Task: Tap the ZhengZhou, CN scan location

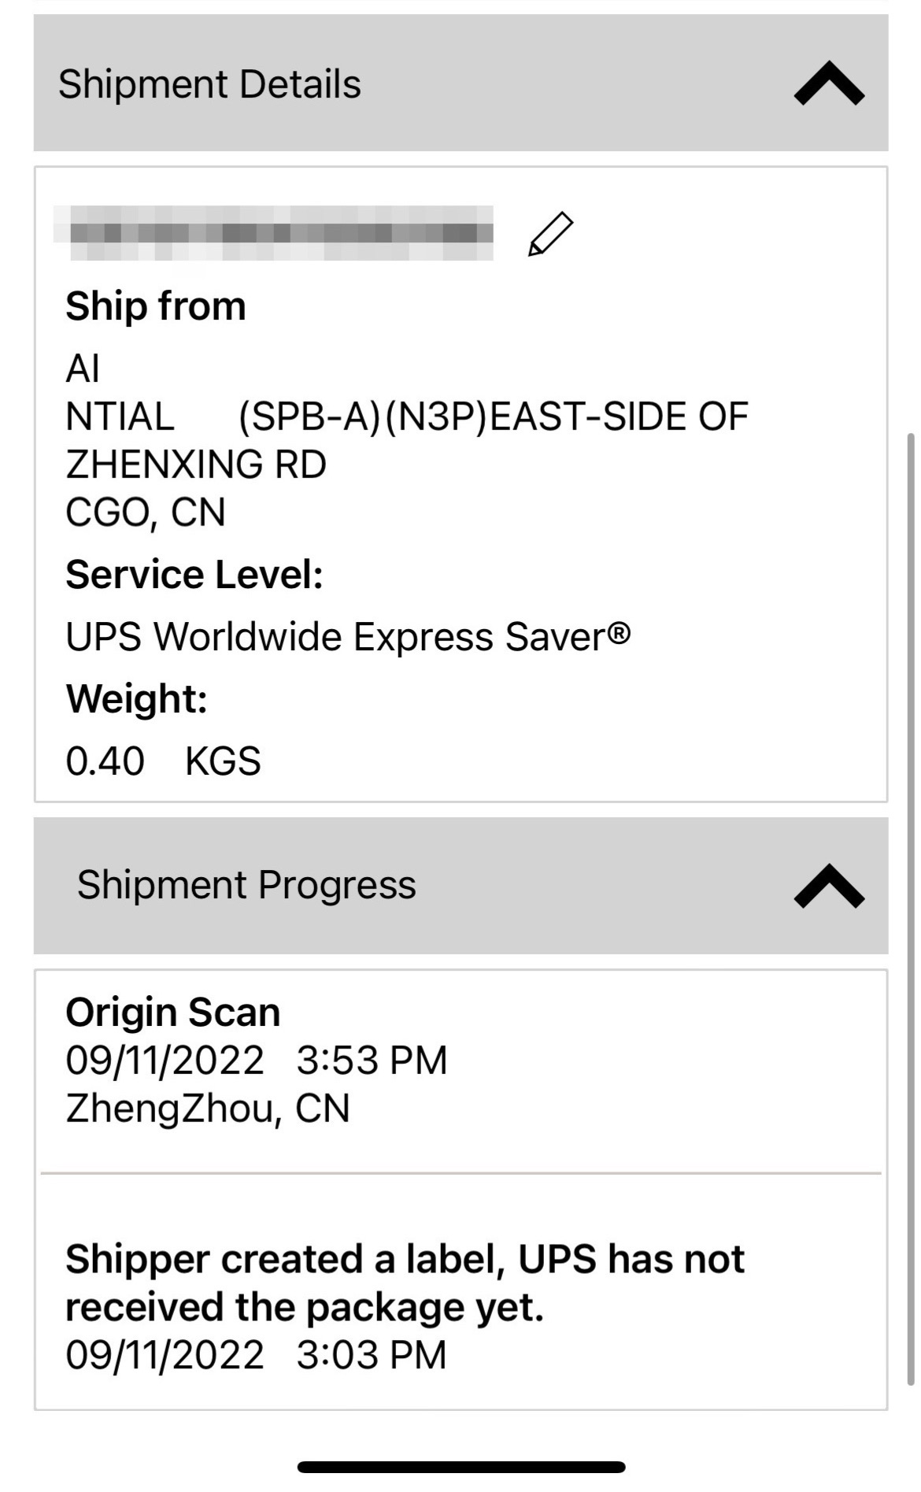Action: coord(208,1109)
